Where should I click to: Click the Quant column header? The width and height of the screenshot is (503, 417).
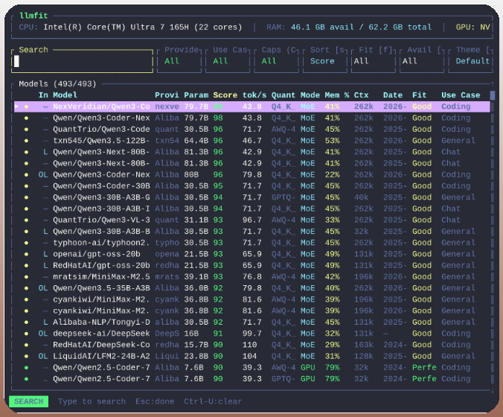(283, 95)
